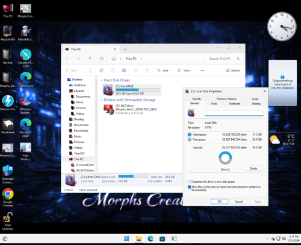Open the Backup desktop icon

8,57
